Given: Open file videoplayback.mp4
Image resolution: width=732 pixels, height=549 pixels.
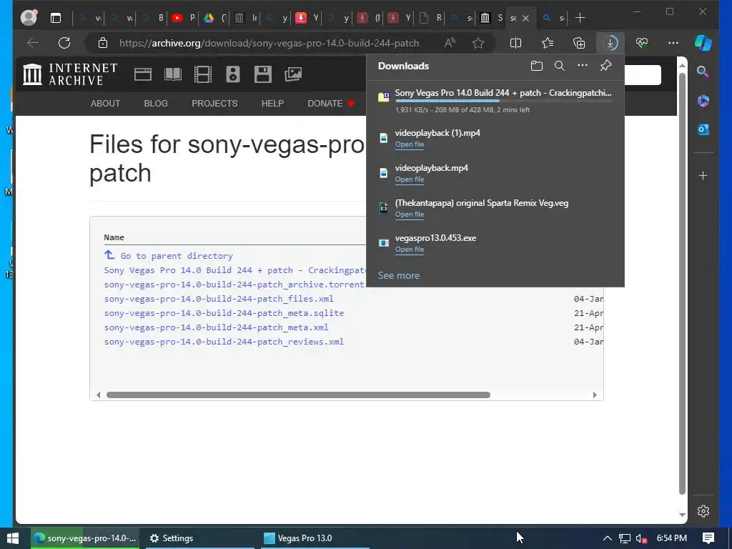Looking at the screenshot, I should [410, 179].
